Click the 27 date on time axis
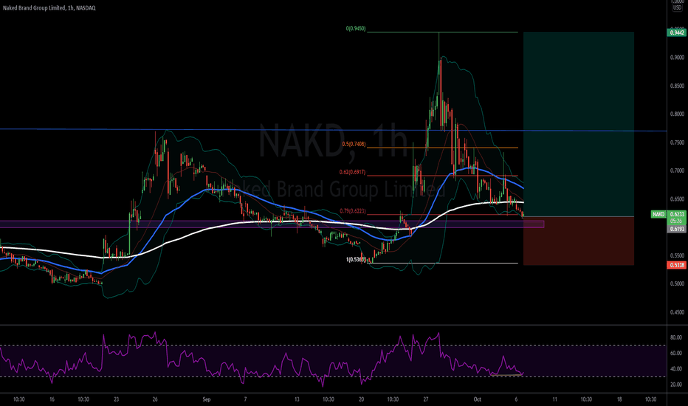 426,399
